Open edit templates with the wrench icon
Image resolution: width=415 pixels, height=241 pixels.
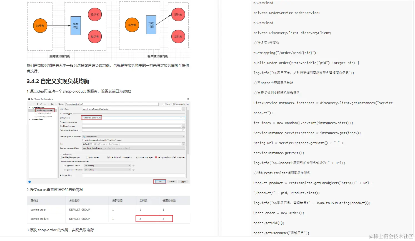pyautogui.click(x=41, y=104)
